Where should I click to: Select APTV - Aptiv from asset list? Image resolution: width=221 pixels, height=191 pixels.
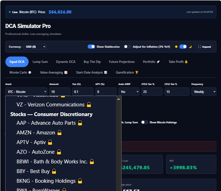61,142
